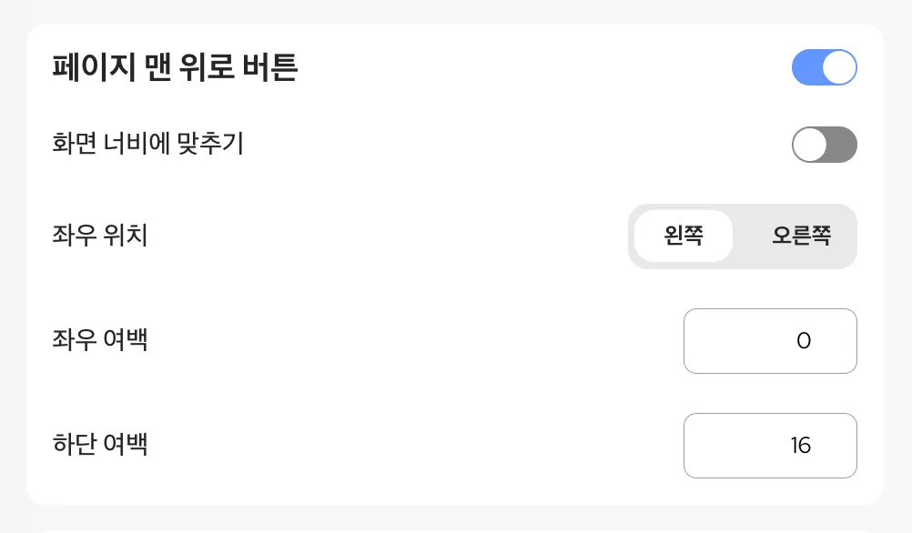Image resolution: width=912 pixels, height=533 pixels.
Task: Click the 좌우 여백 label text
Action: (101, 341)
